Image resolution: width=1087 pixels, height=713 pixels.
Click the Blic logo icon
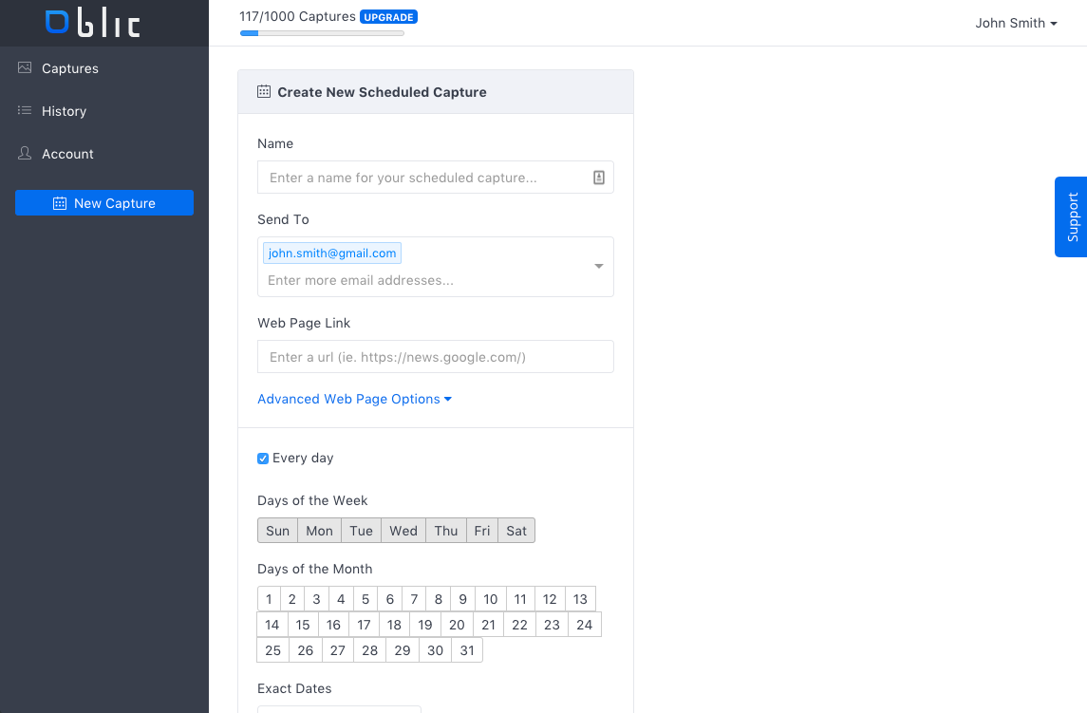click(x=58, y=23)
